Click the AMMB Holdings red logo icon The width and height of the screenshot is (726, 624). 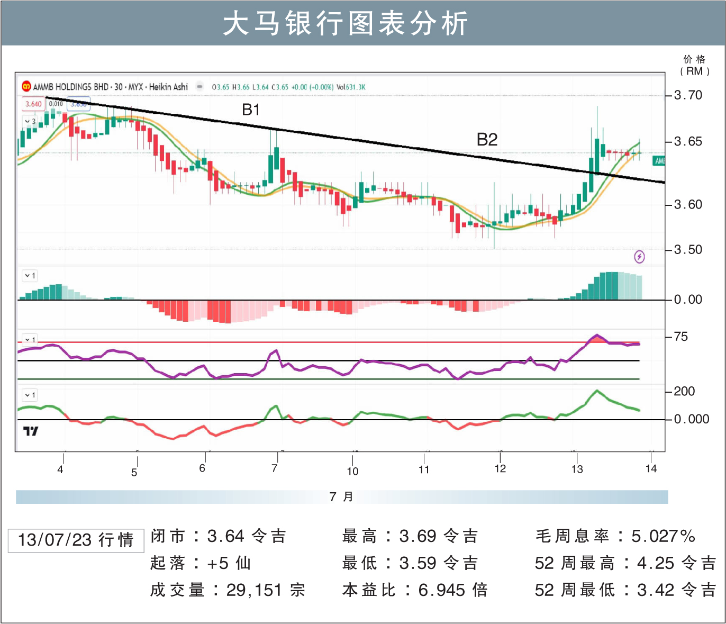[x=26, y=86]
